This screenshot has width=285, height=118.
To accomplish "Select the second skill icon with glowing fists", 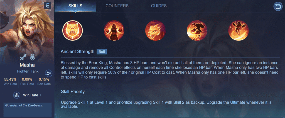I will pyautogui.click(x=114, y=30).
